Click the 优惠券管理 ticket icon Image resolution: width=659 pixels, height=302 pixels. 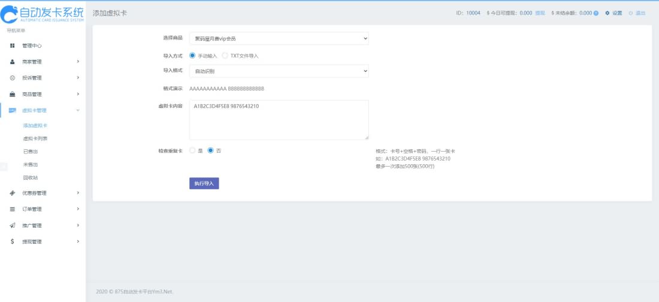click(x=13, y=193)
